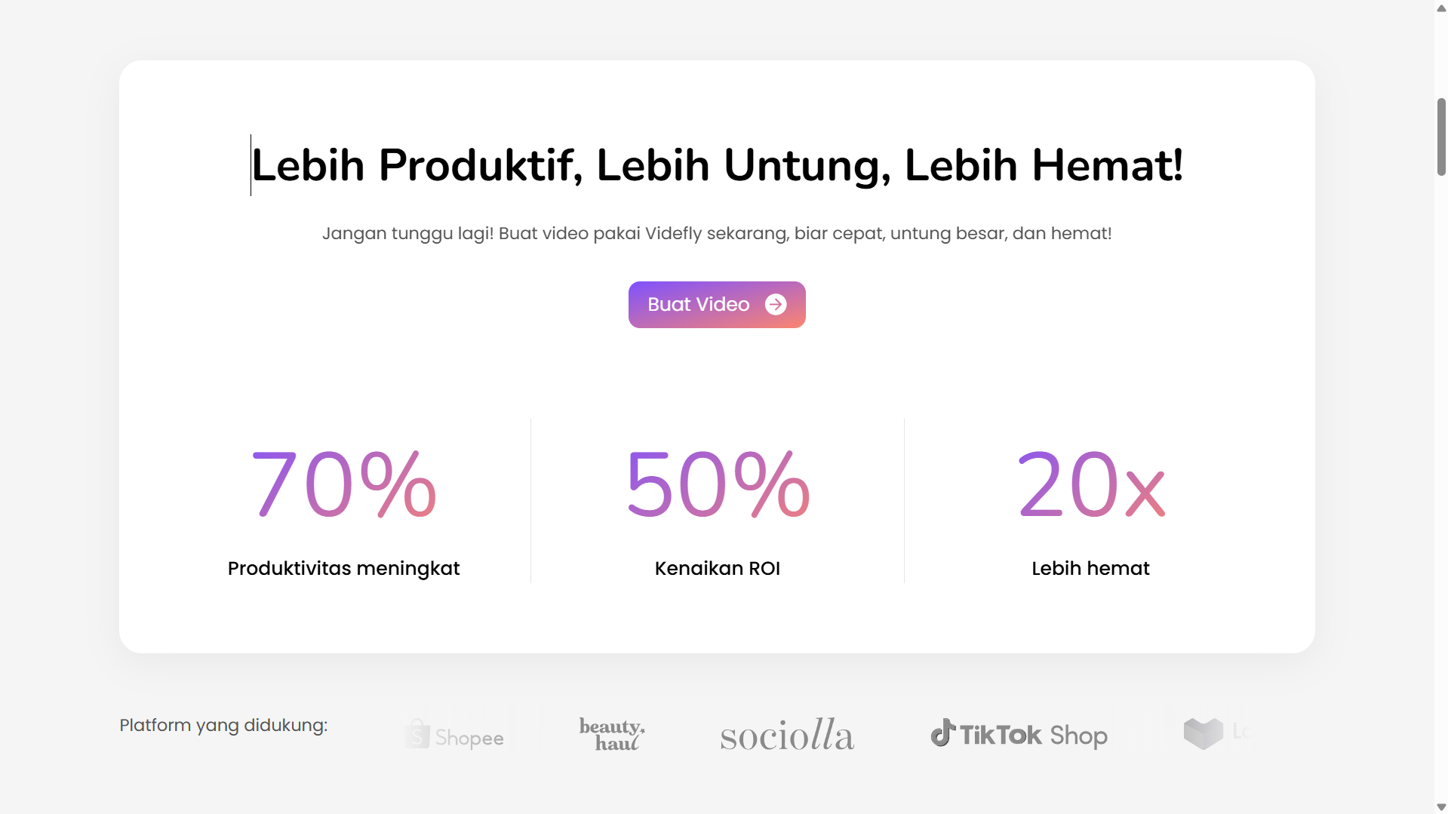The width and height of the screenshot is (1448, 814).
Task: Click the arrow icon inside Buat Video
Action: pos(776,305)
